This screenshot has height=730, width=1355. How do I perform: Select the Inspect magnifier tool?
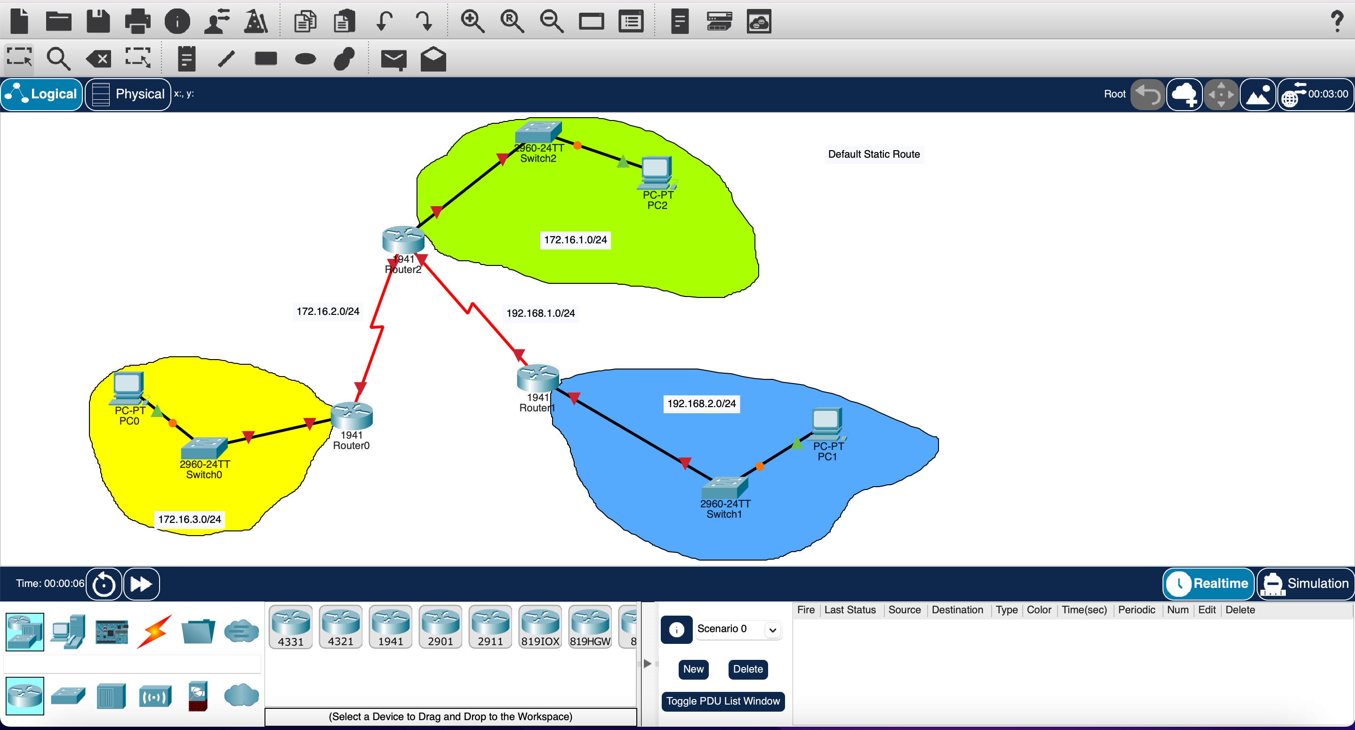58,58
